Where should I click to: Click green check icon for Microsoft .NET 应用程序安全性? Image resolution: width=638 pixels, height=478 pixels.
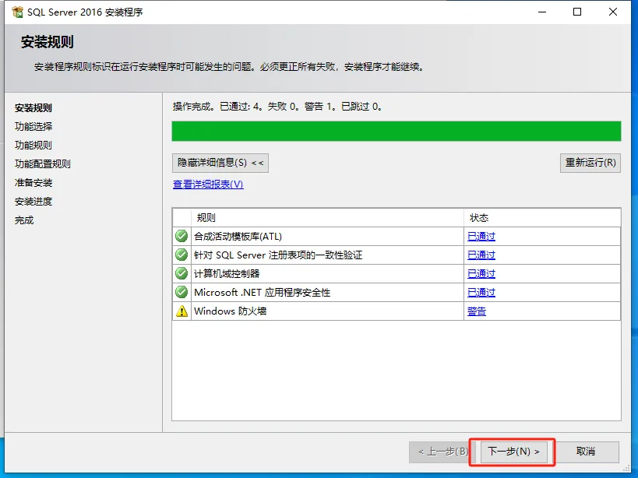182,292
